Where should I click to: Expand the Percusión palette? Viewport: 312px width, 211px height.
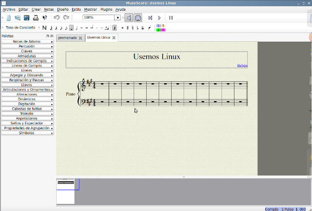[x=27, y=46]
